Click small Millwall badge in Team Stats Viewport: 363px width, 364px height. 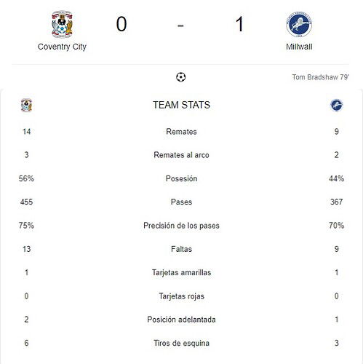pos(337,105)
